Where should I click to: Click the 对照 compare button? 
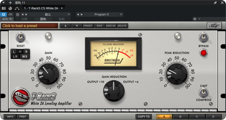point(24,19)
